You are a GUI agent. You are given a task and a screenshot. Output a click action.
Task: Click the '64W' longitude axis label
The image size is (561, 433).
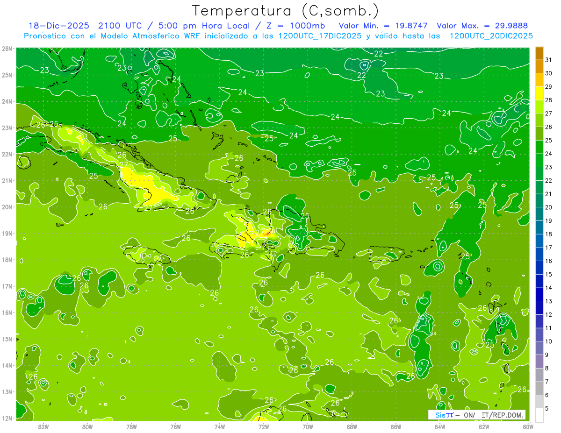point(439,426)
